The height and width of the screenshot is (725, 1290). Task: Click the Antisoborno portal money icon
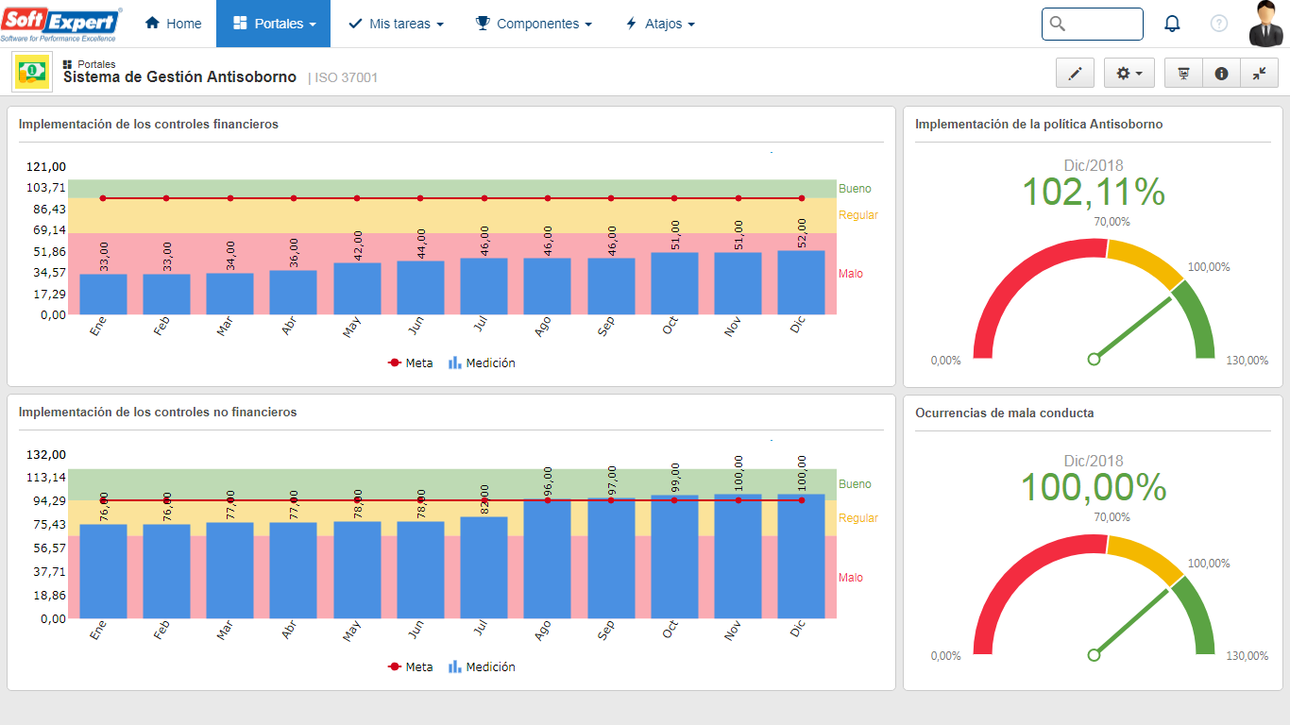tap(32, 72)
